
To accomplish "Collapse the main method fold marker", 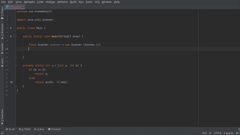I will point(16,36).
